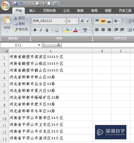Open the Office button menu
The image size is (134, 143).
click(5, 6)
